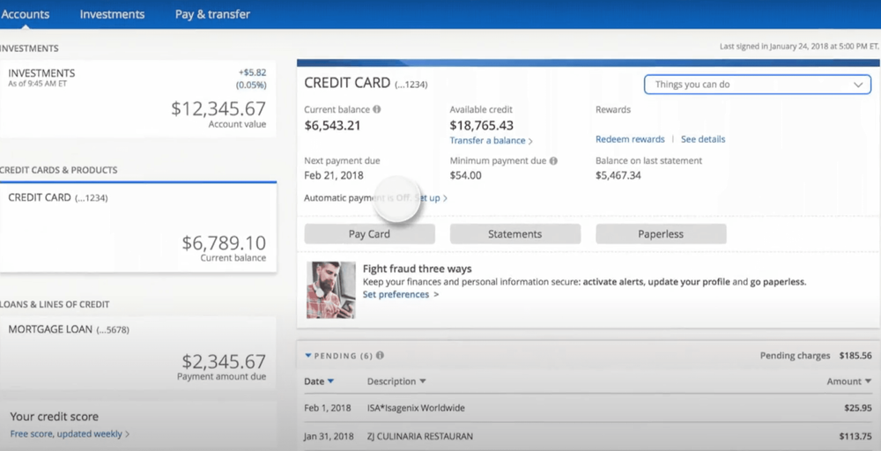
Task: Click the Pending charges info icon
Action: (x=380, y=356)
